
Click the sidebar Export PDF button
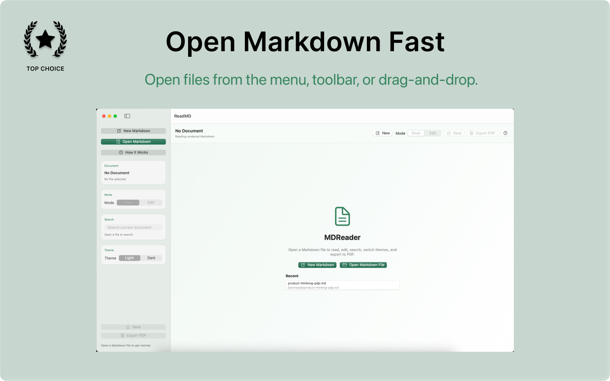tap(133, 336)
